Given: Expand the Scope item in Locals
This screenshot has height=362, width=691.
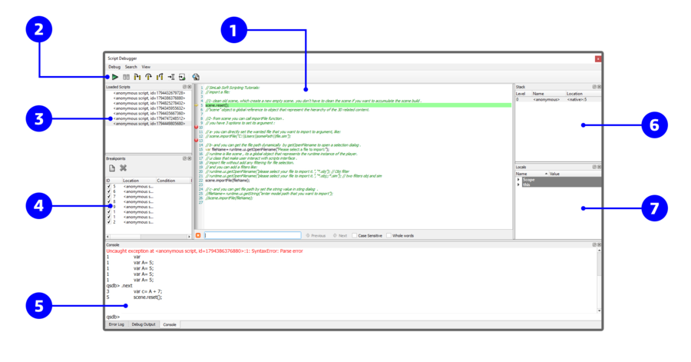Looking at the screenshot, I should [x=518, y=180].
